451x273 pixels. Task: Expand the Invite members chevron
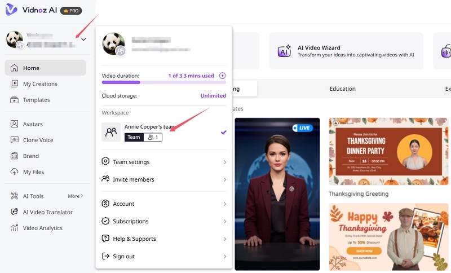click(x=225, y=180)
